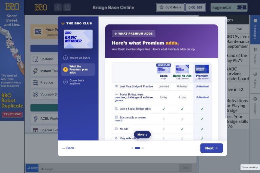
Task: Click the BBO logo in the header
Action: pyautogui.click(x=41, y=7)
